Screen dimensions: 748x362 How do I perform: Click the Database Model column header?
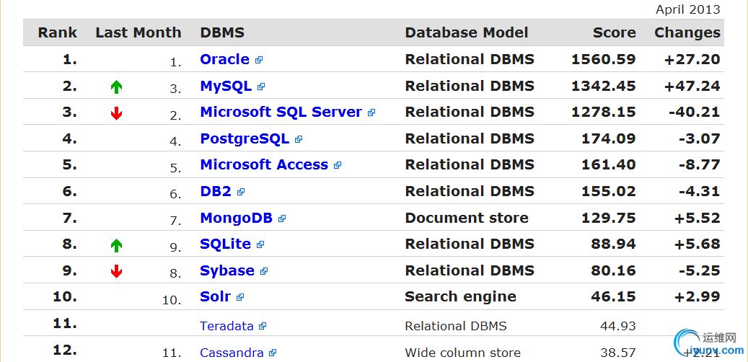(467, 32)
